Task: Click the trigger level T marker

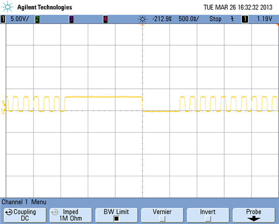Action: point(4,103)
